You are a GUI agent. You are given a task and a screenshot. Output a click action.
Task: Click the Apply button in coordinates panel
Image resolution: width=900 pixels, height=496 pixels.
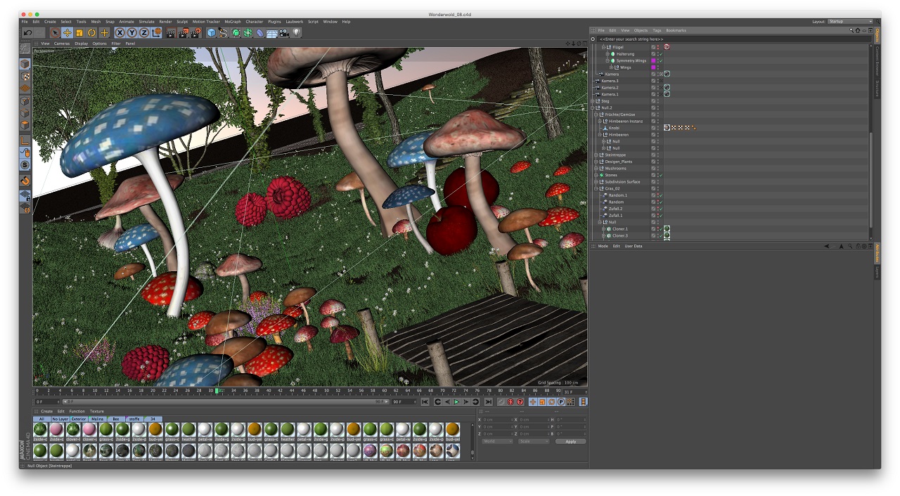570,441
